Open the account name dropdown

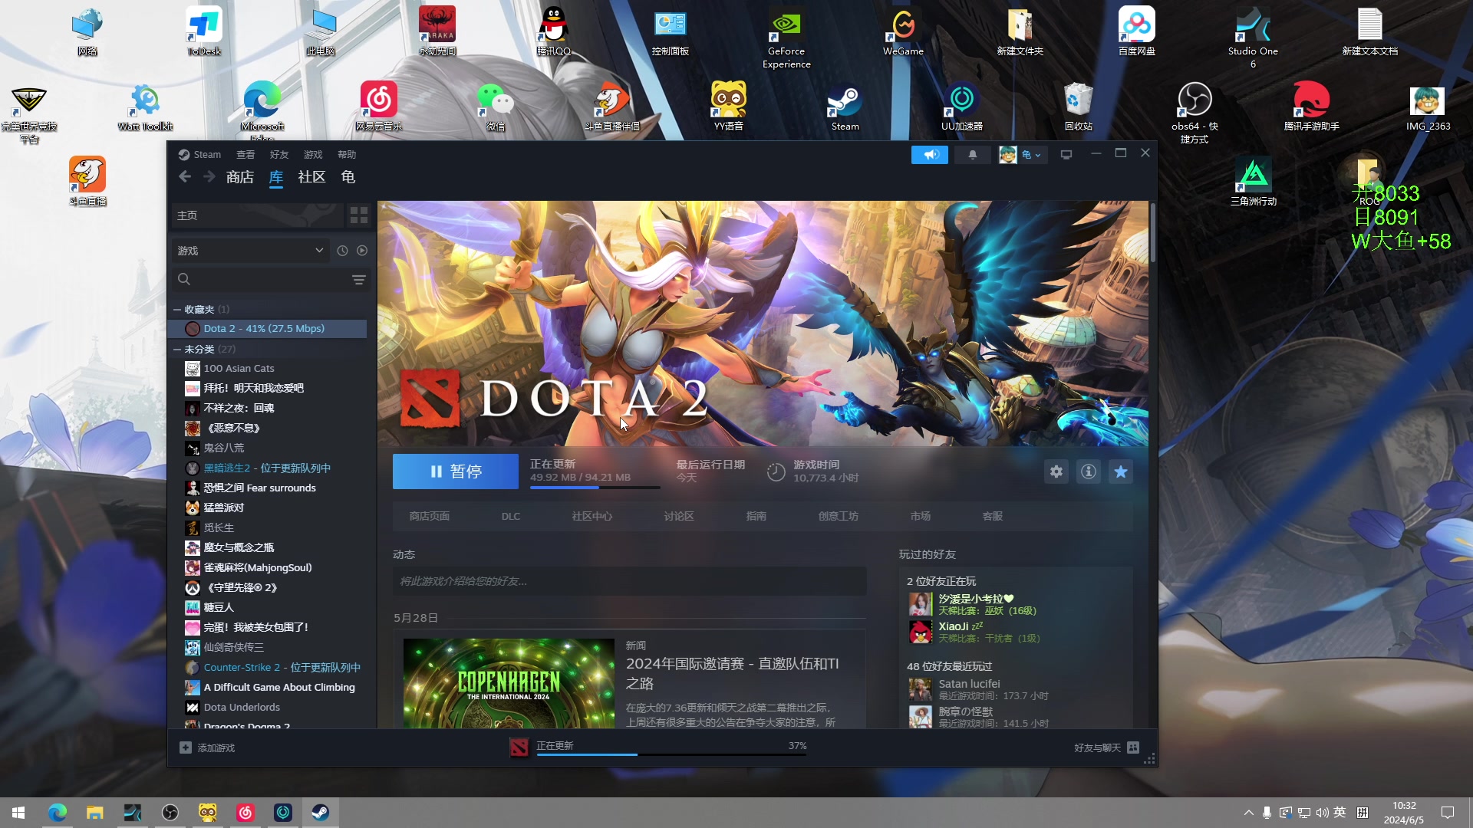pyautogui.click(x=1030, y=155)
